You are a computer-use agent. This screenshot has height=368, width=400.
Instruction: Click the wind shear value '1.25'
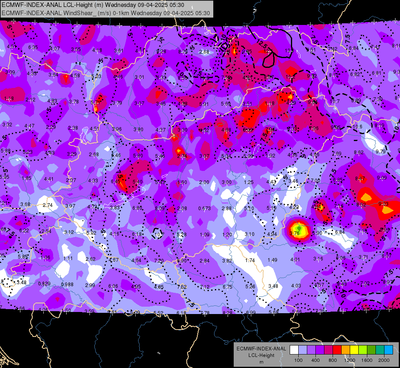tap(249, 182)
